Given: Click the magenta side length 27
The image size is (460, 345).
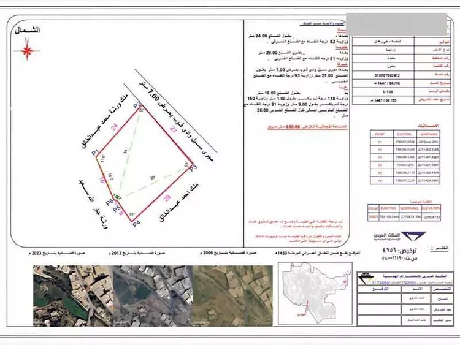Looking at the screenshot, I should pyautogui.click(x=174, y=129).
